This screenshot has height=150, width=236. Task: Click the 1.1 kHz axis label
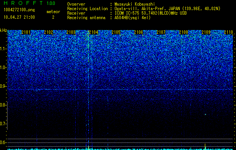coord(3,49)
